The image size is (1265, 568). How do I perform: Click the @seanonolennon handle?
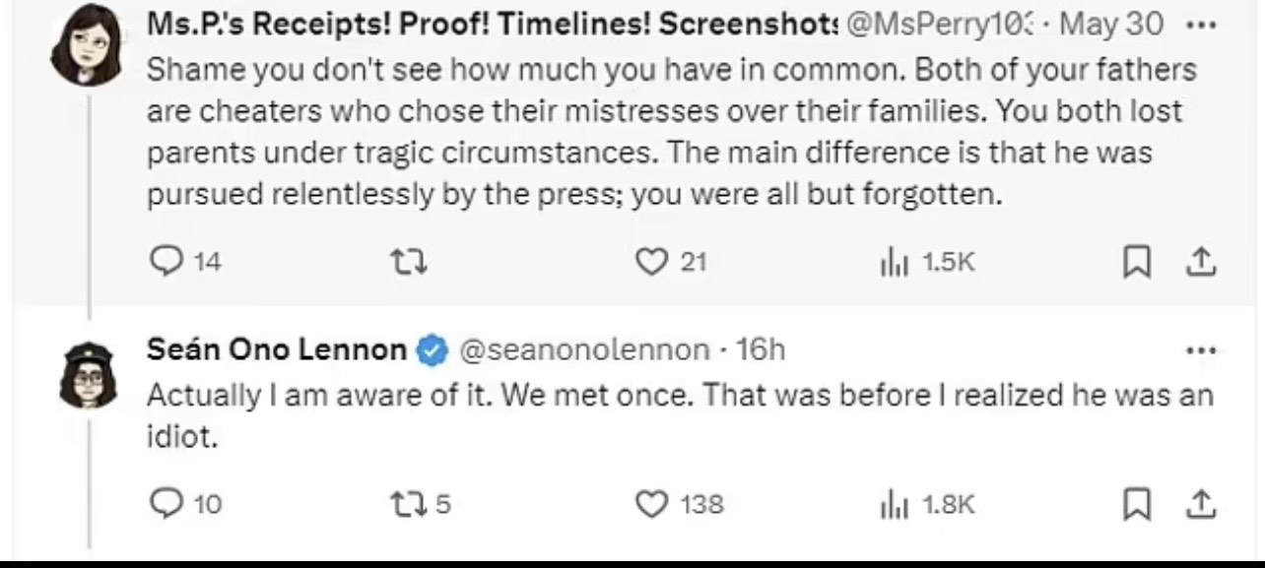[583, 349]
